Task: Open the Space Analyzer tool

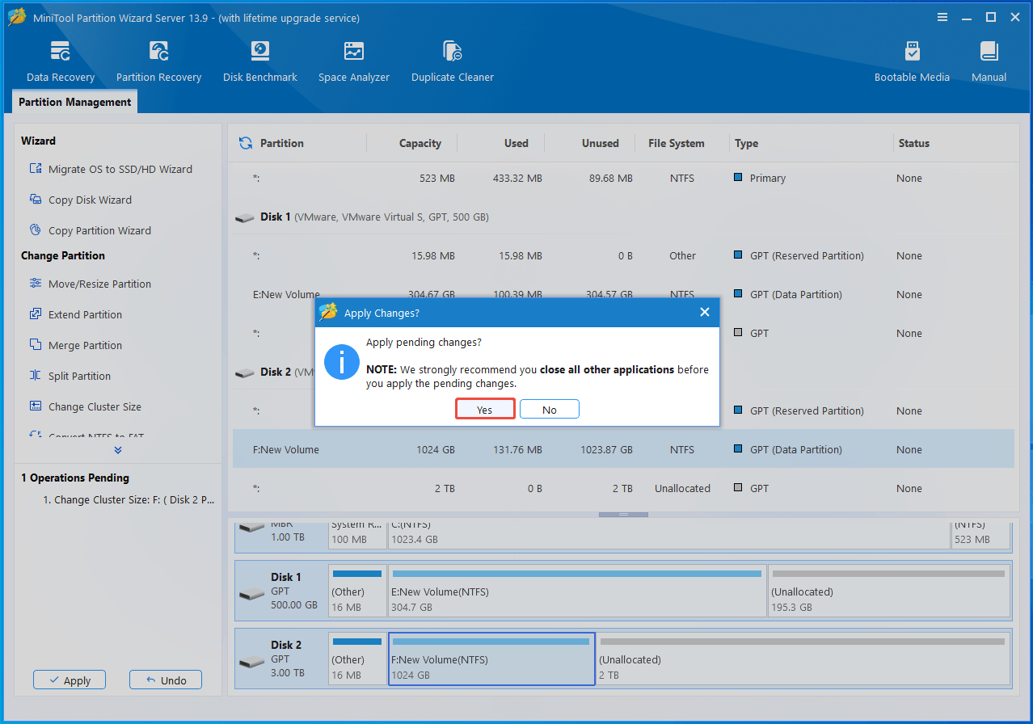Action: (x=354, y=62)
